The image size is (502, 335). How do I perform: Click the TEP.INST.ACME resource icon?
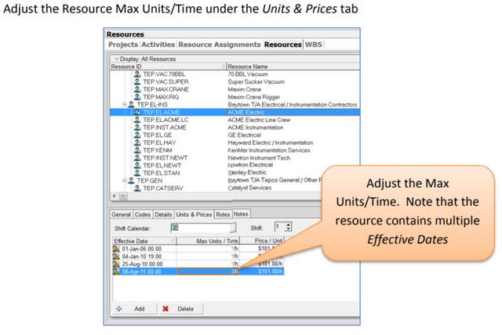pos(137,128)
